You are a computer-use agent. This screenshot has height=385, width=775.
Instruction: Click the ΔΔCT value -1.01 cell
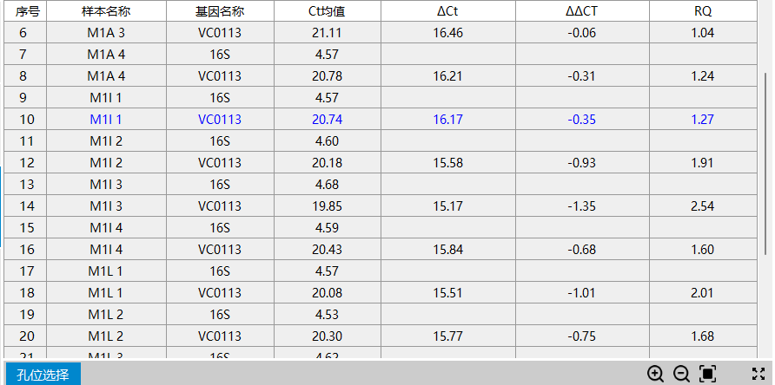click(x=581, y=293)
